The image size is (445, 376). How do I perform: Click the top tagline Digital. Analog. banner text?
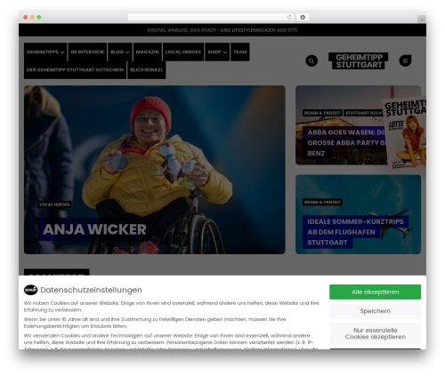coord(222,30)
